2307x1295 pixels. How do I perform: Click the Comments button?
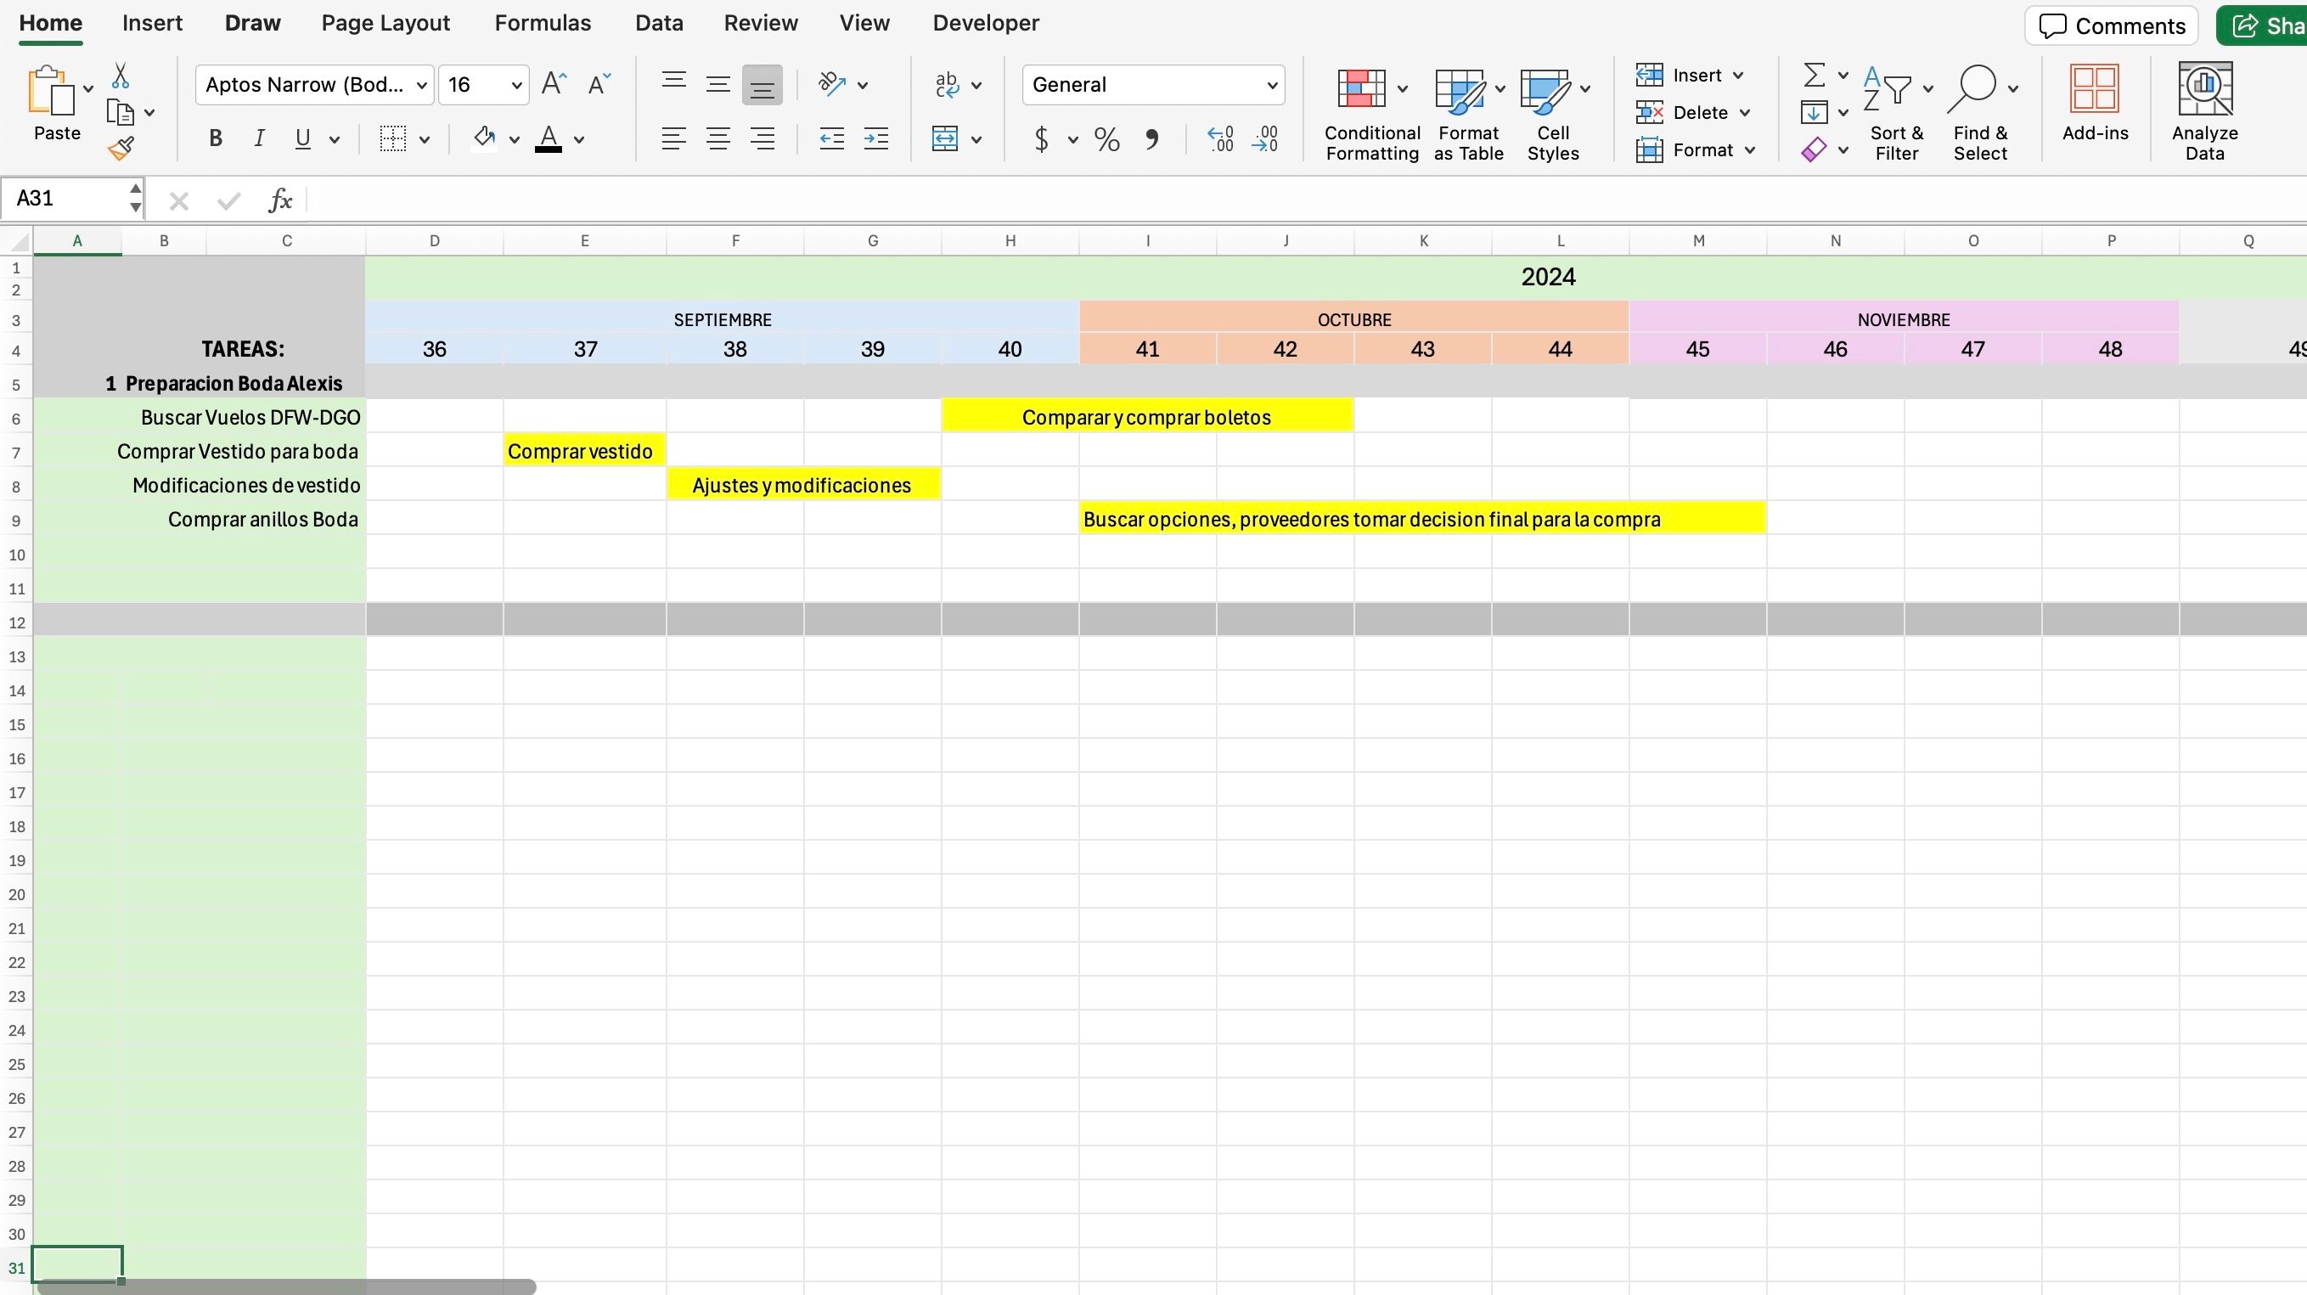pyautogui.click(x=2112, y=25)
